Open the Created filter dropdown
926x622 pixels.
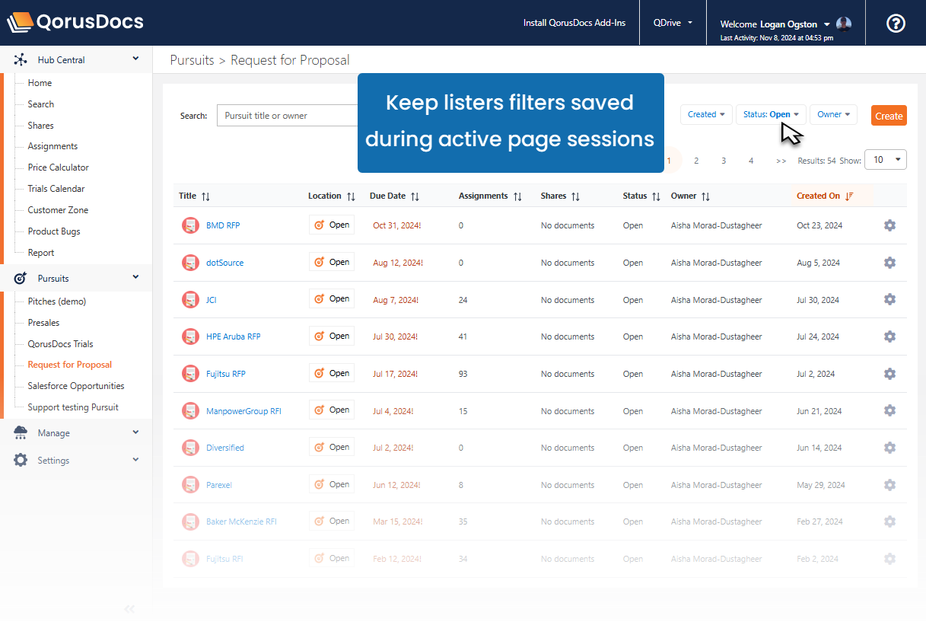pos(706,115)
